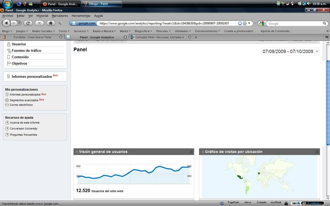Open the search engine selector dropdown
The width and height of the screenshot is (330, 206).
point(262,23)
